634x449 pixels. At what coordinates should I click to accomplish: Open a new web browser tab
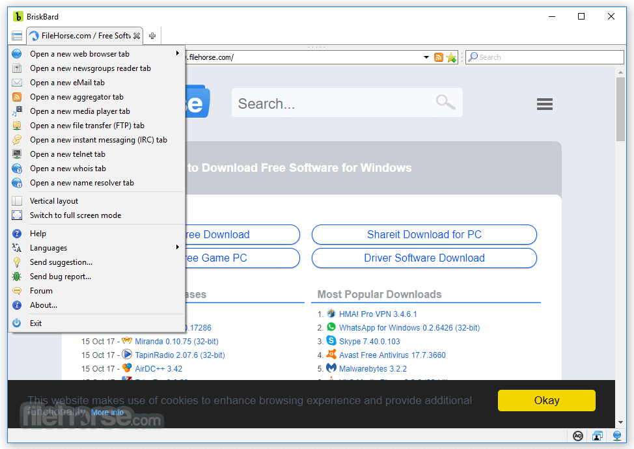[96, 54]
